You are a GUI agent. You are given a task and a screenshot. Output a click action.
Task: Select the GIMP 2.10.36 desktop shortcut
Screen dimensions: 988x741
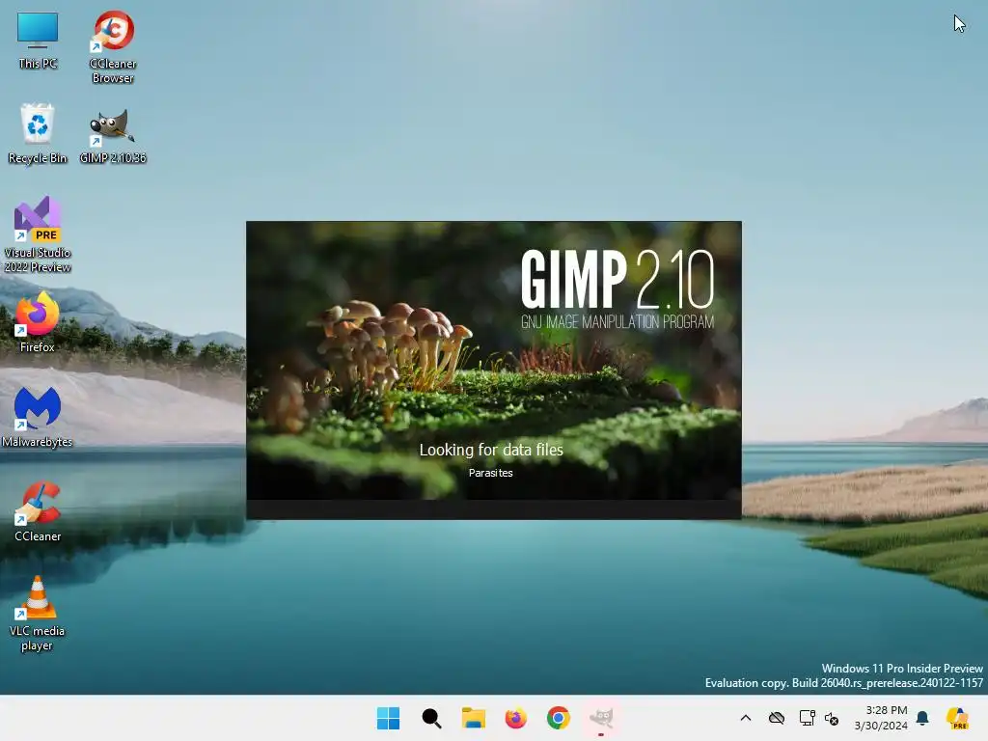[113, 135]
